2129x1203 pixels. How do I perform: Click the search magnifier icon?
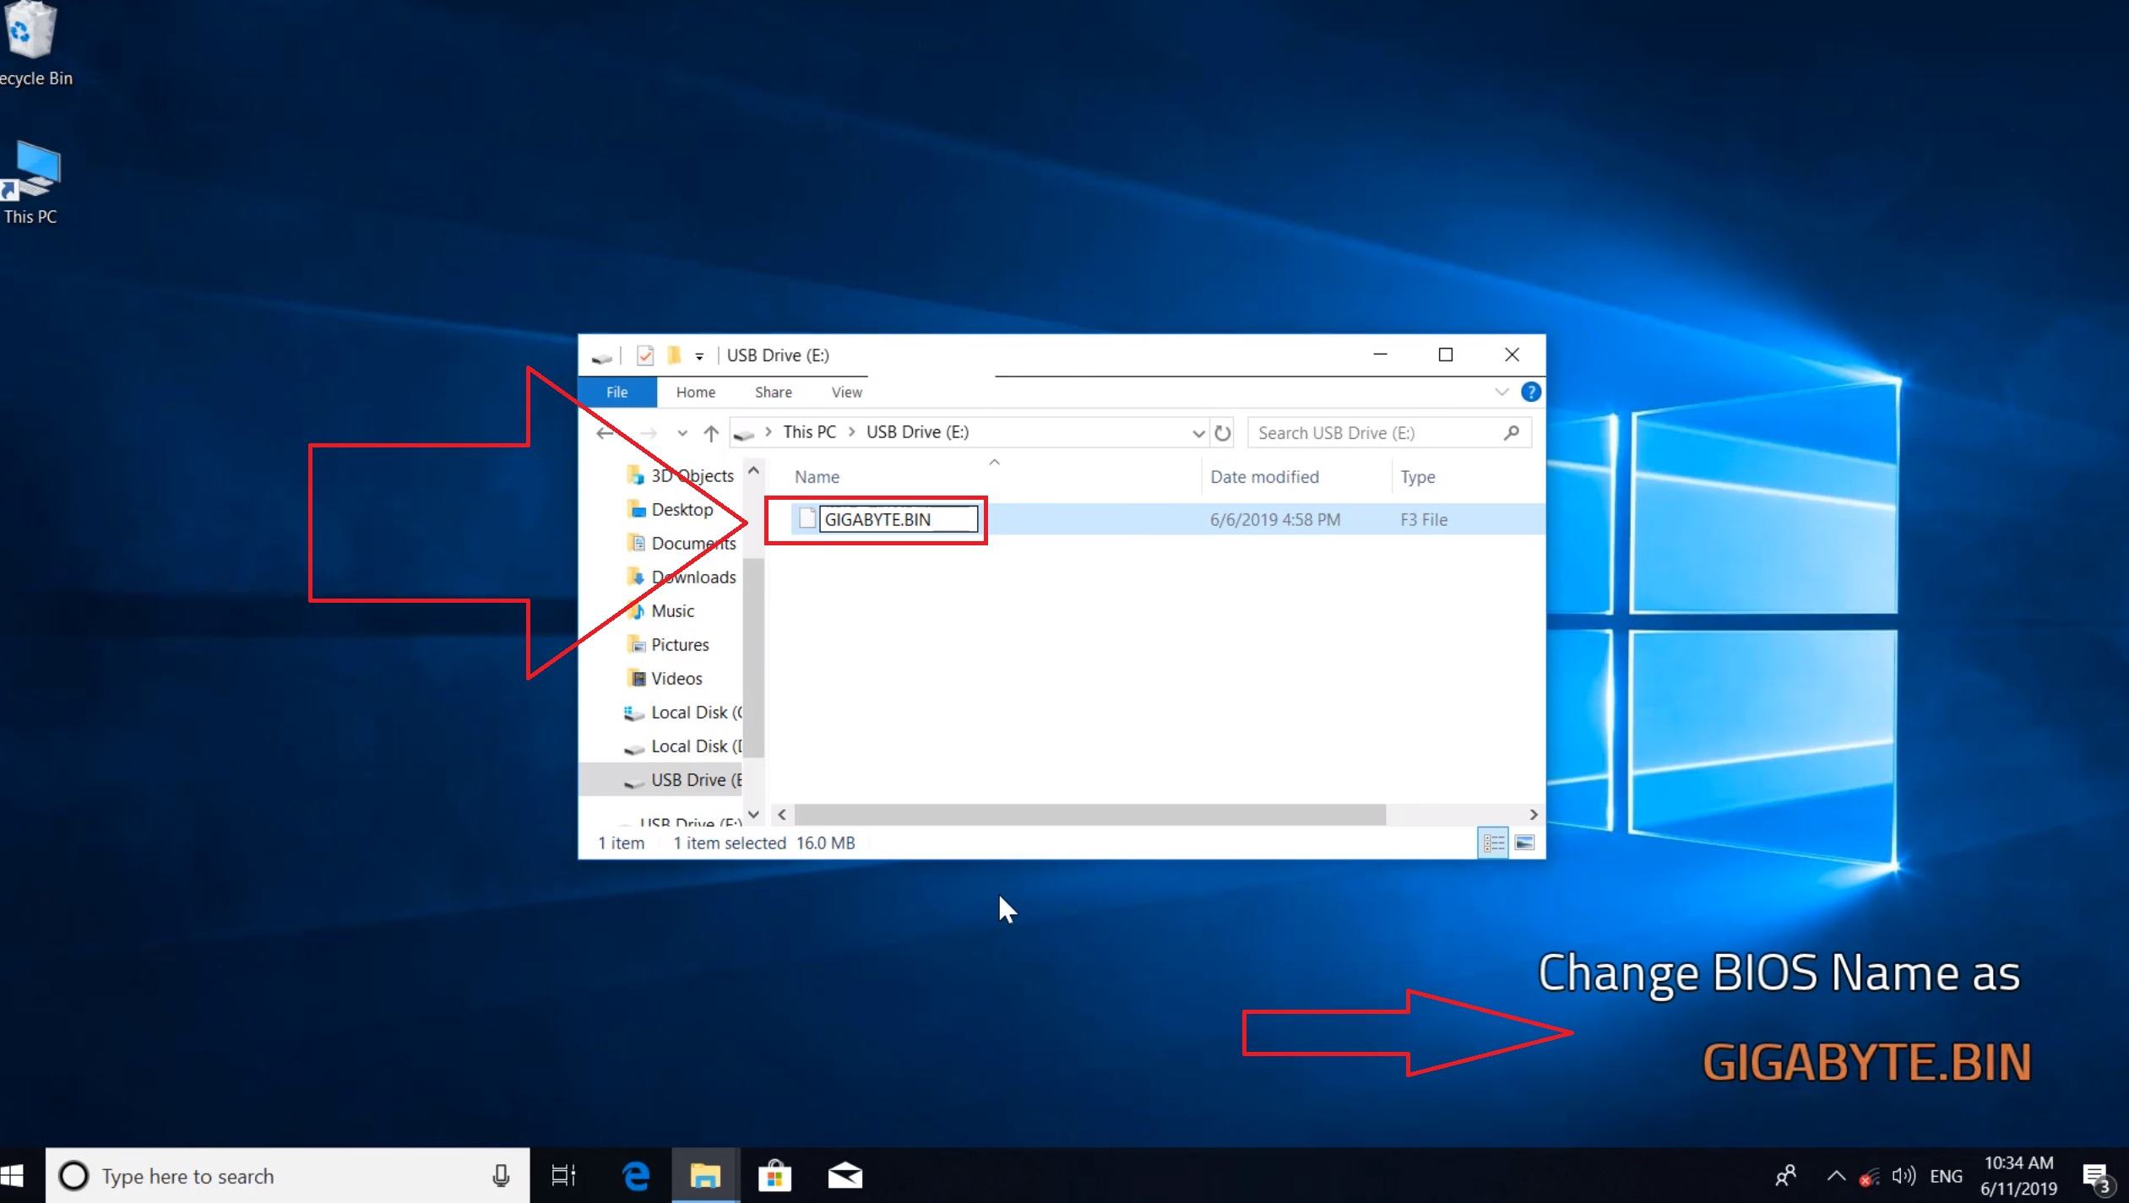coord(1512,432)
